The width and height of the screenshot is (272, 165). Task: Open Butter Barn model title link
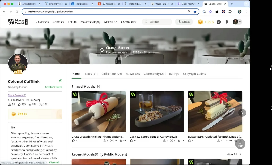coord(215,137)
